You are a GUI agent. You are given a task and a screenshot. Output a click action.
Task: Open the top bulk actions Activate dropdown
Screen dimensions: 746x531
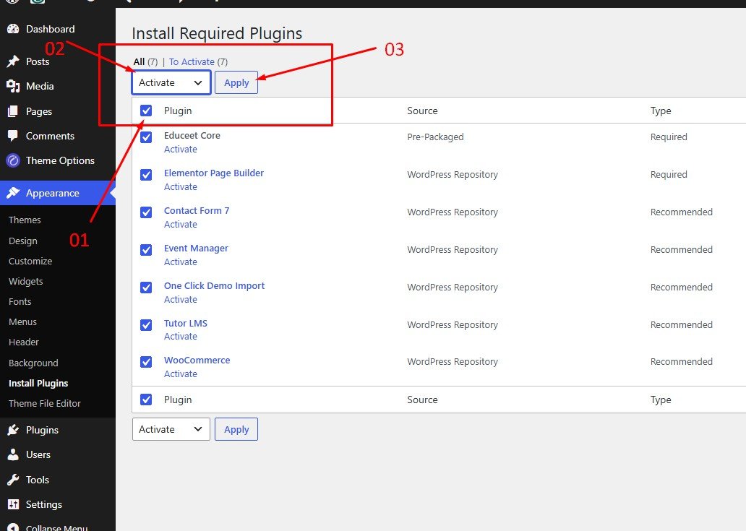pos(171,82)
